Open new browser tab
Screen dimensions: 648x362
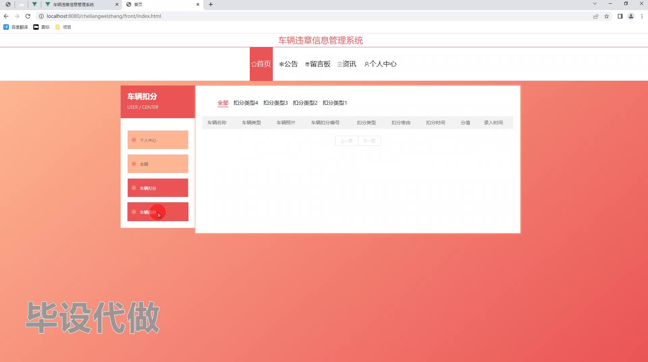click(211, 4)
